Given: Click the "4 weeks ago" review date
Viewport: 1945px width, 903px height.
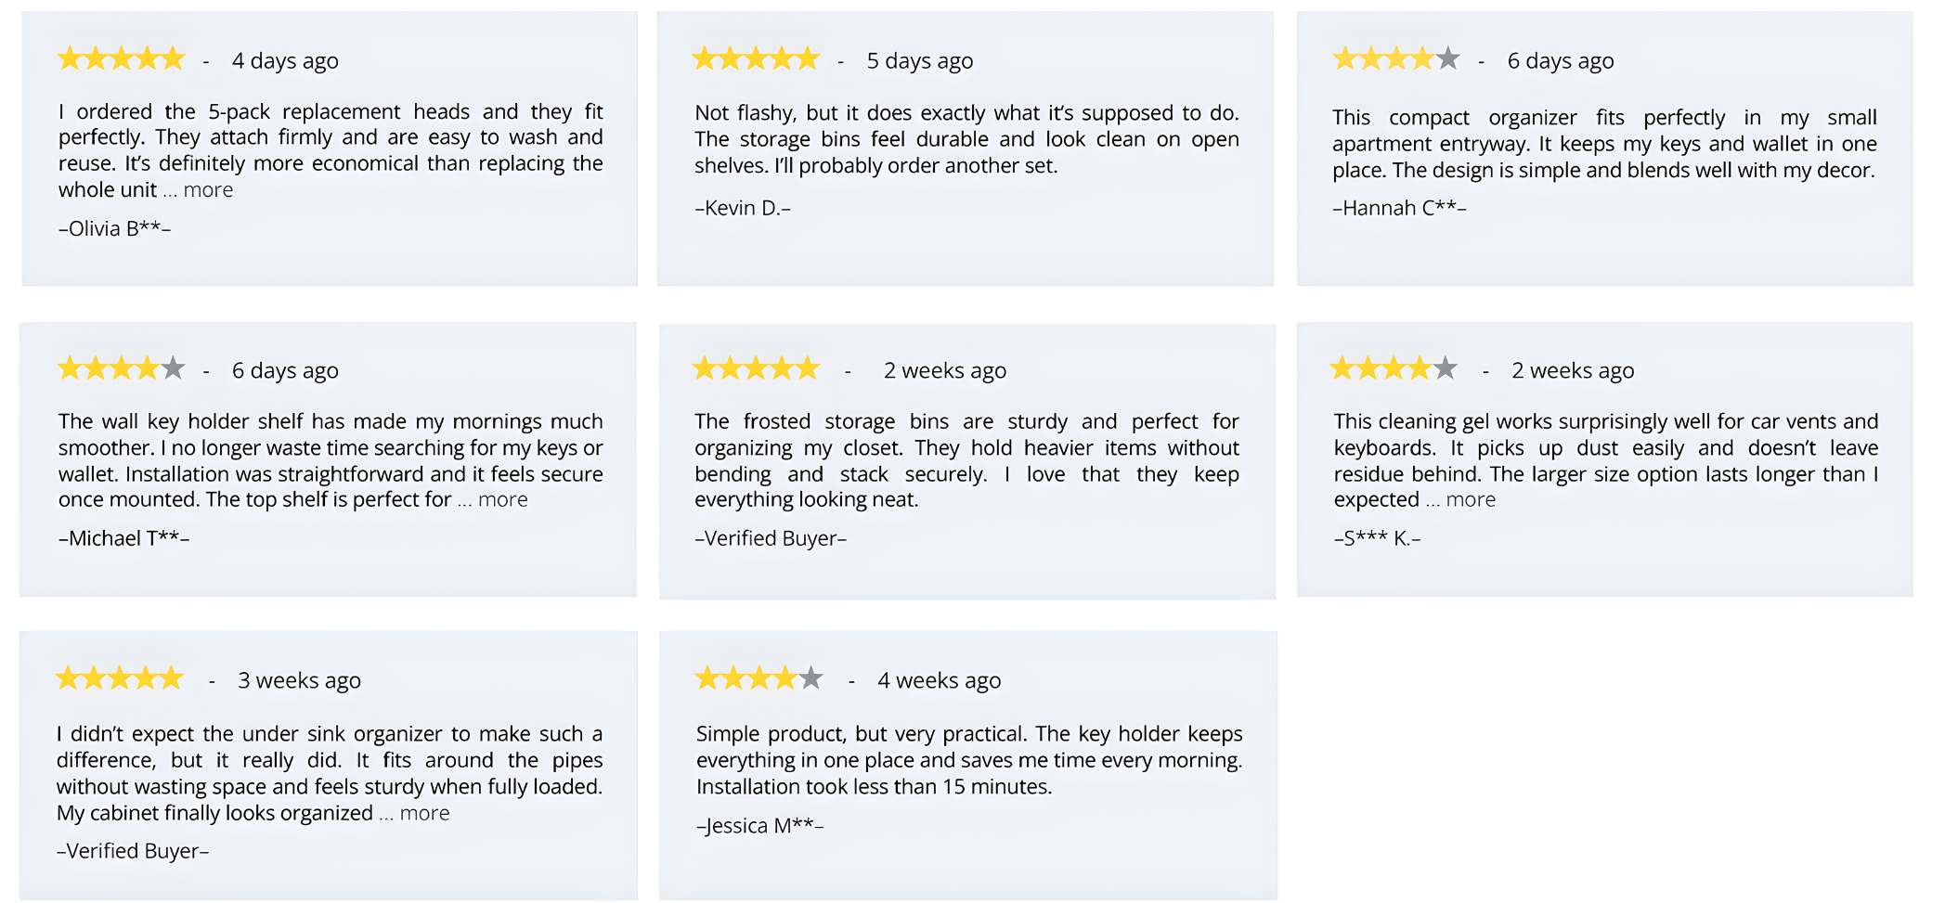Looking at the screenshot, I should [939, 680].
